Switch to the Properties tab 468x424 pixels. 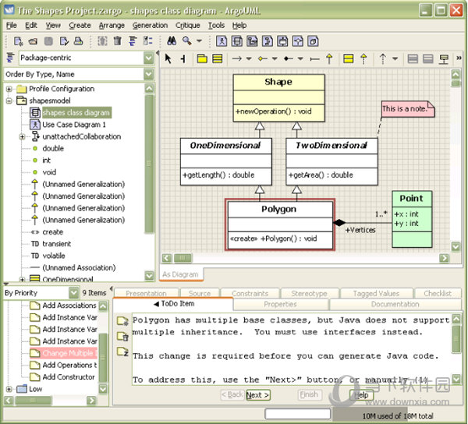[x=281, y=304]
